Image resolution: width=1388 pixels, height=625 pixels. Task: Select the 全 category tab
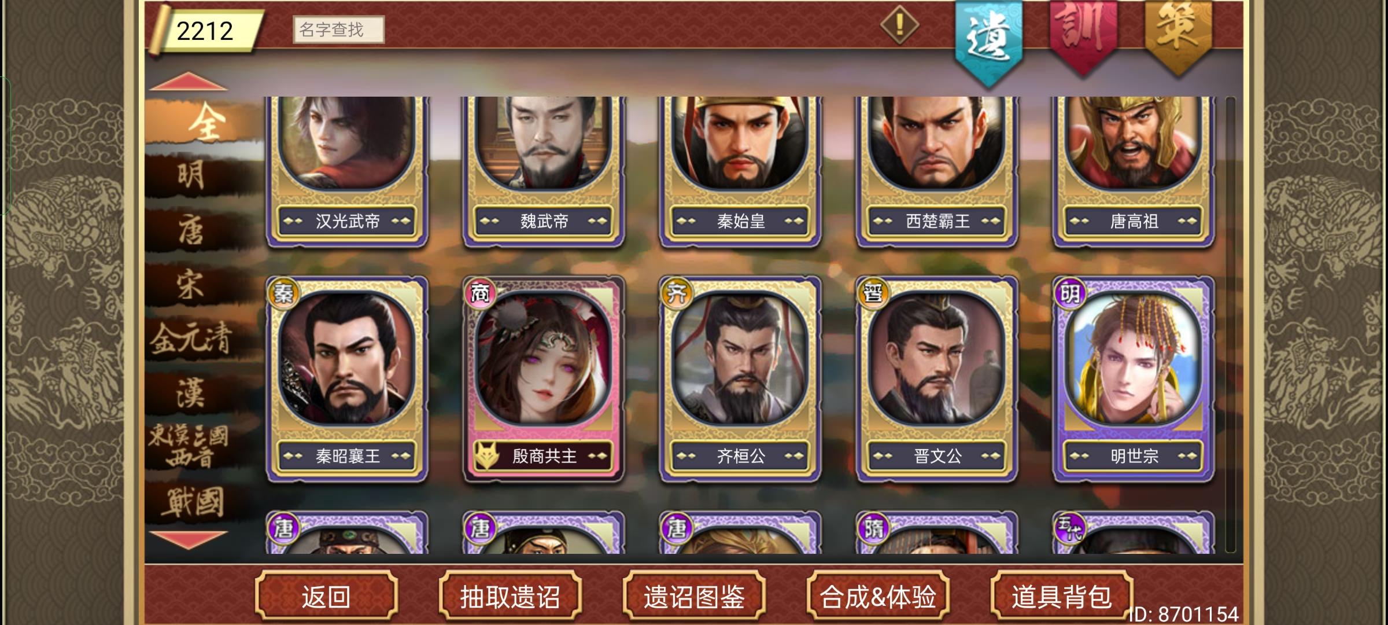click(205, 123)
